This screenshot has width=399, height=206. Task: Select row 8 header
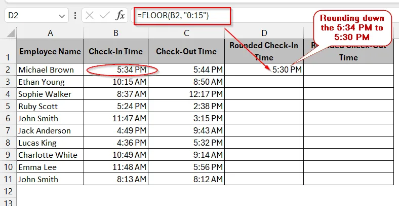(8, 143)
